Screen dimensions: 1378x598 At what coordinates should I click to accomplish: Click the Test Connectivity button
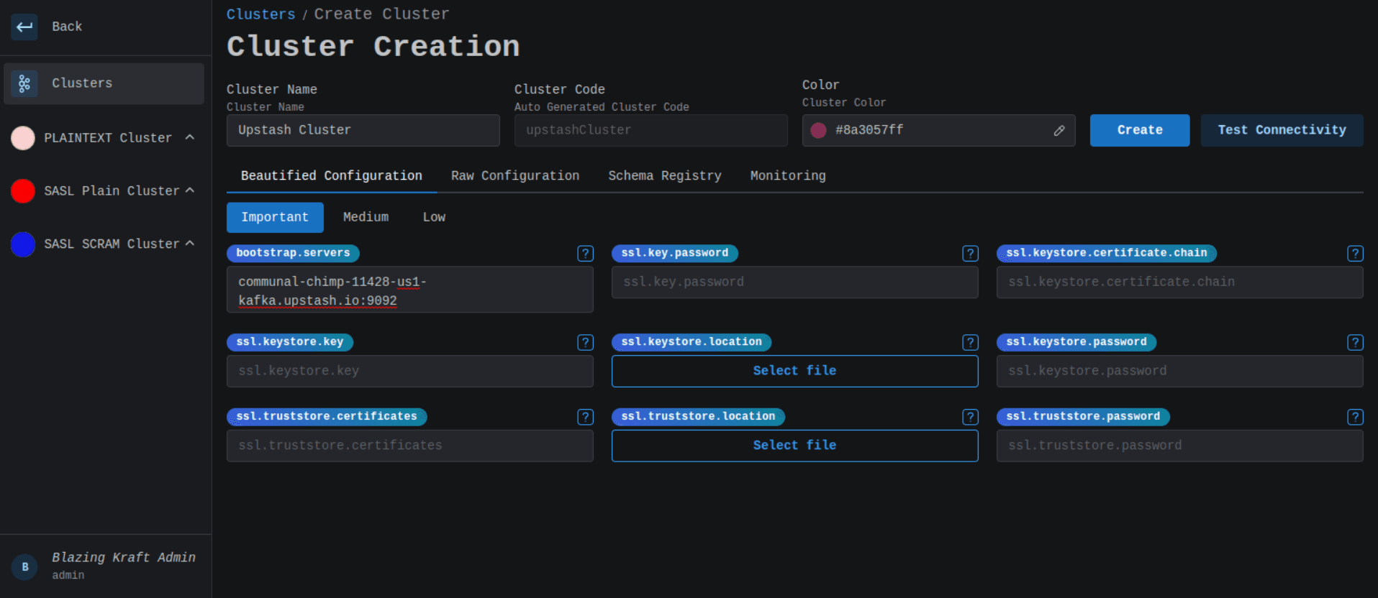tap(1282, 130)
